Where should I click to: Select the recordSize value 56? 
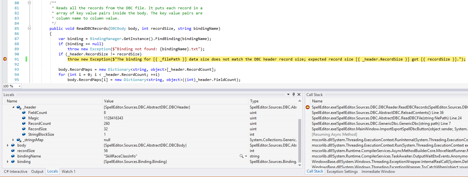(175, 151)
